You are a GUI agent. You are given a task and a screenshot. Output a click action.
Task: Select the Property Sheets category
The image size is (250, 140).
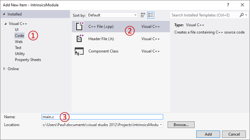click(28, 60)
